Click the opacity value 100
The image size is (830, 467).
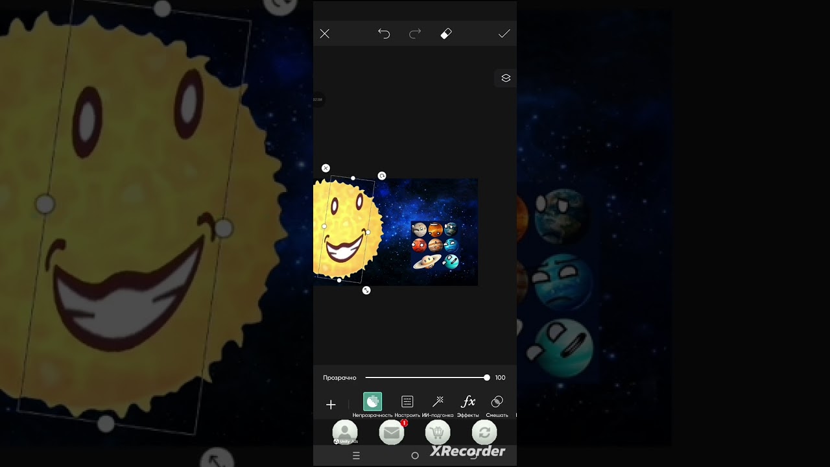click(501, 377)
